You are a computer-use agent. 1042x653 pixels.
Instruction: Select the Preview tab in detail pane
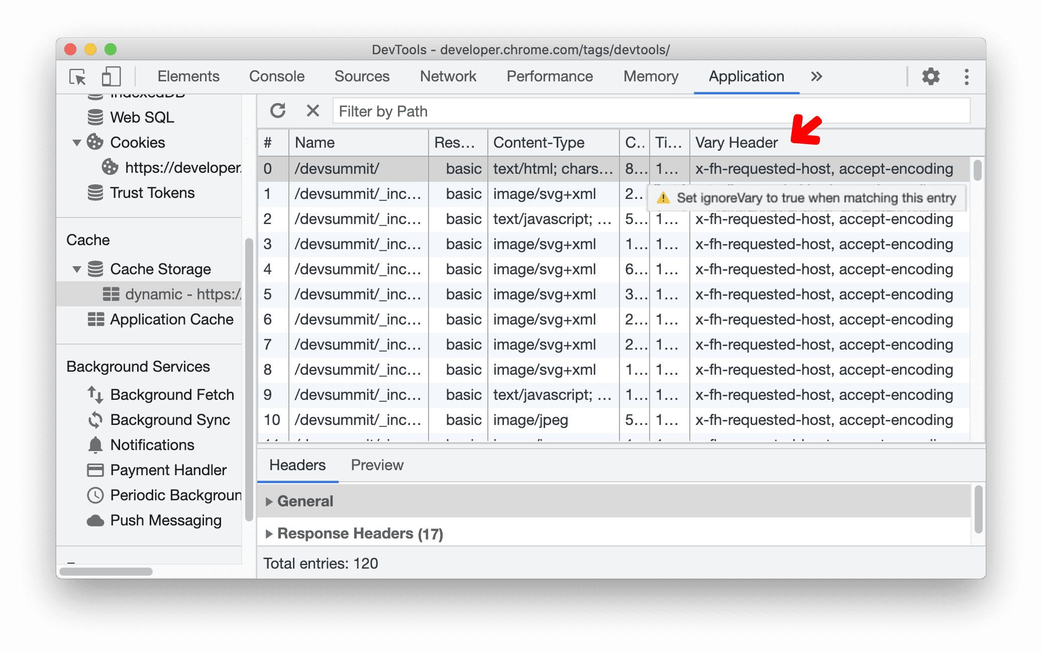tap(376, 464)
